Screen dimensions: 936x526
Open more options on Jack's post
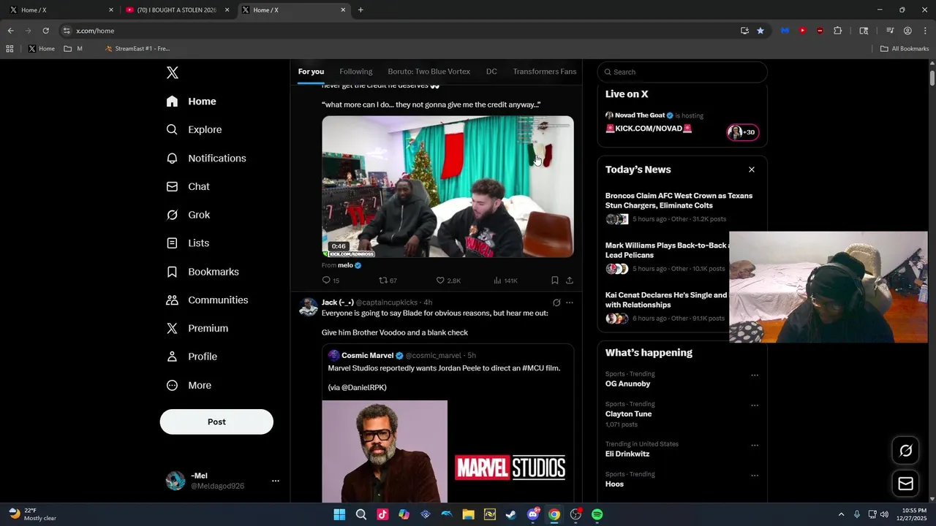[570, 302]
